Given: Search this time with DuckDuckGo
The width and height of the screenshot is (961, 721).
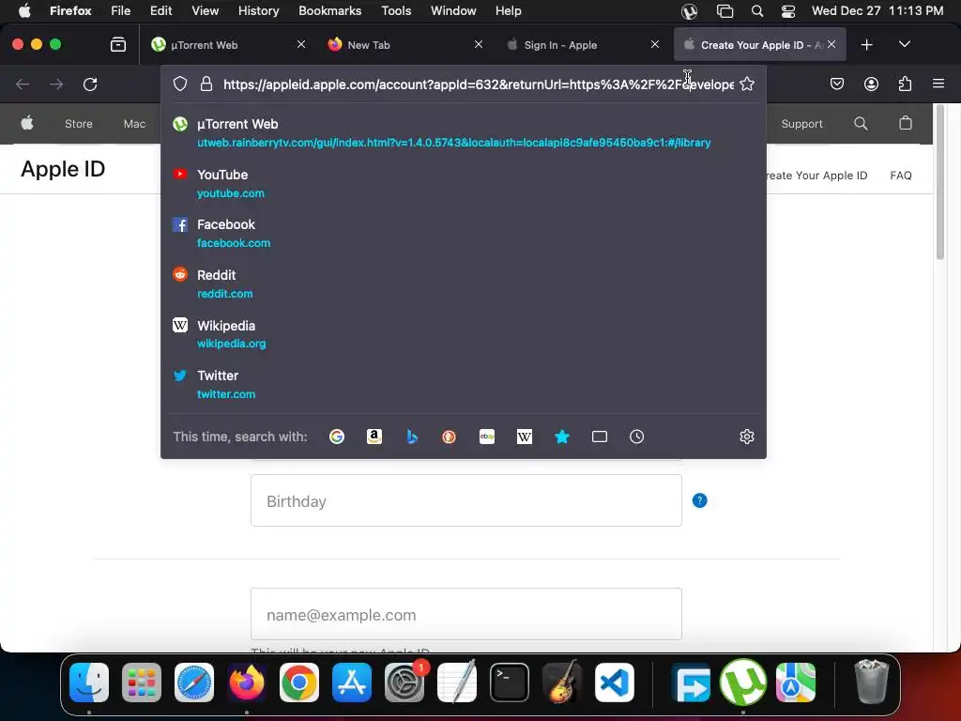Looking at the screenshot, I should coord(450,437).
